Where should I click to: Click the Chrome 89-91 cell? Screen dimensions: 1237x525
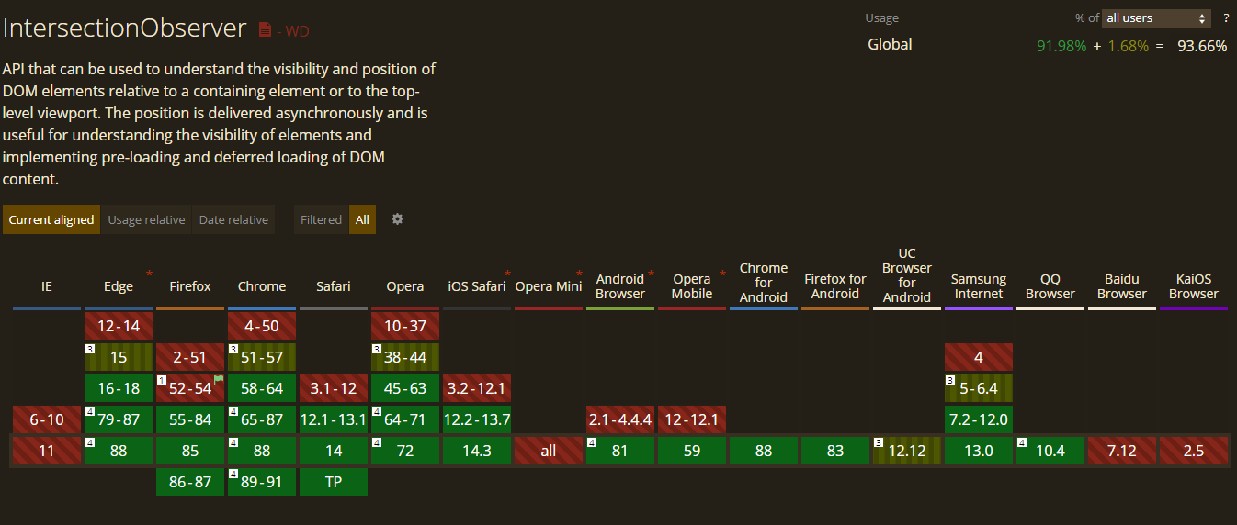pos(262,482)
